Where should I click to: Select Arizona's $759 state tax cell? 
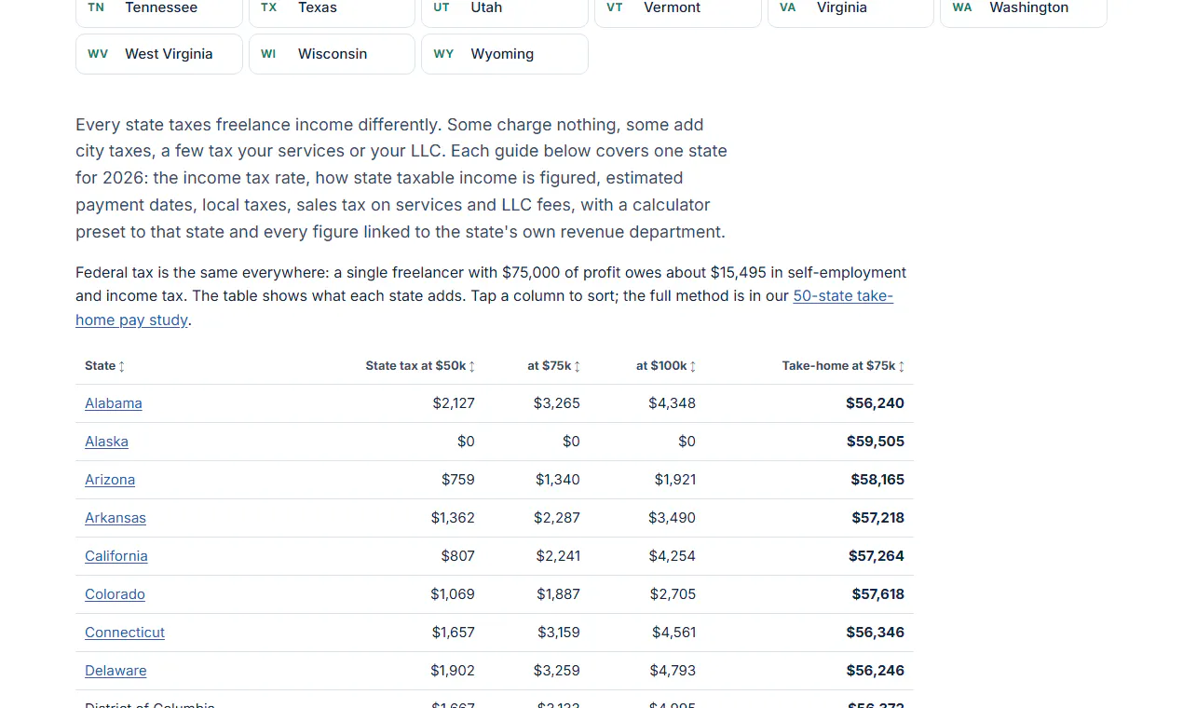[x=458, y=480]
